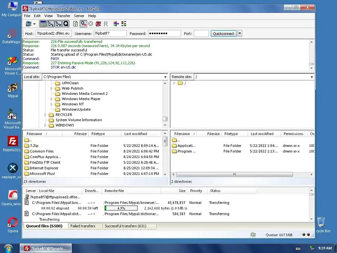Select System Volume Information folder
The width and height of the screenshot is (337, 253).
[x=79, y=120]
